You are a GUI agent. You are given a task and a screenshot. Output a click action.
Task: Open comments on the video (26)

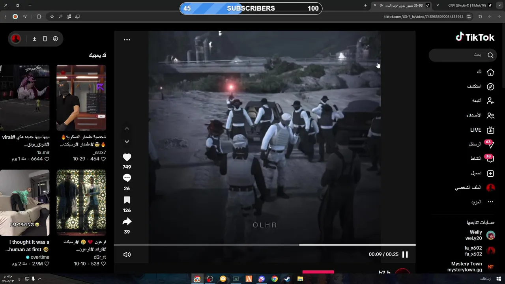coord(127,178)
